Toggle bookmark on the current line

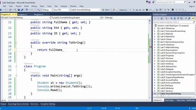pos(173,10)
